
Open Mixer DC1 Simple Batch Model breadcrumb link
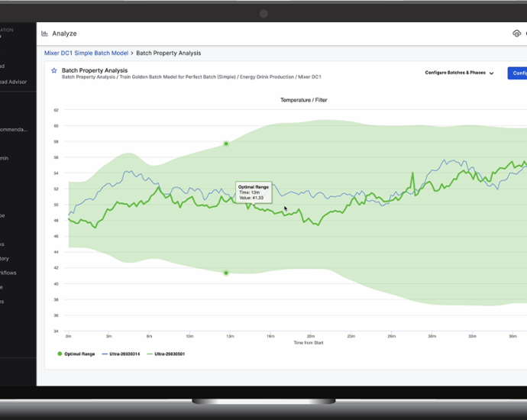86,53
